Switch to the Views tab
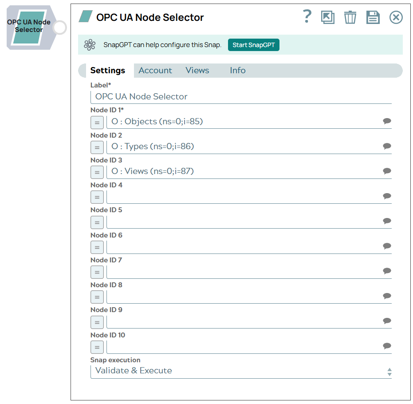This screenshot has width=413, height=404. click(197, 70)
